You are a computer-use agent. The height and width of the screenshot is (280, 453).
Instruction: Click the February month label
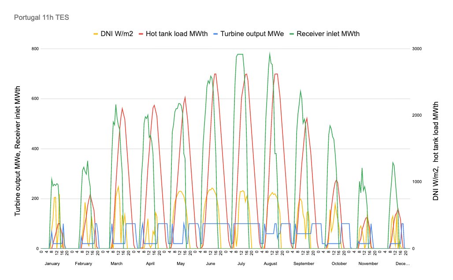click(83, 264)
